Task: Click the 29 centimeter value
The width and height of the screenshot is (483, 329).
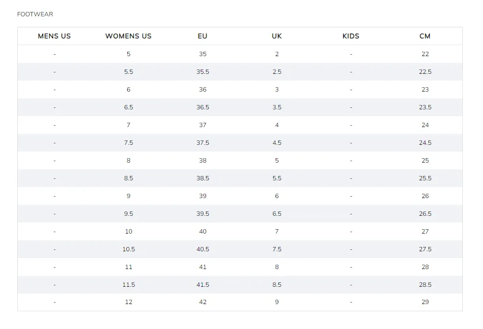Action: point(425,302)
